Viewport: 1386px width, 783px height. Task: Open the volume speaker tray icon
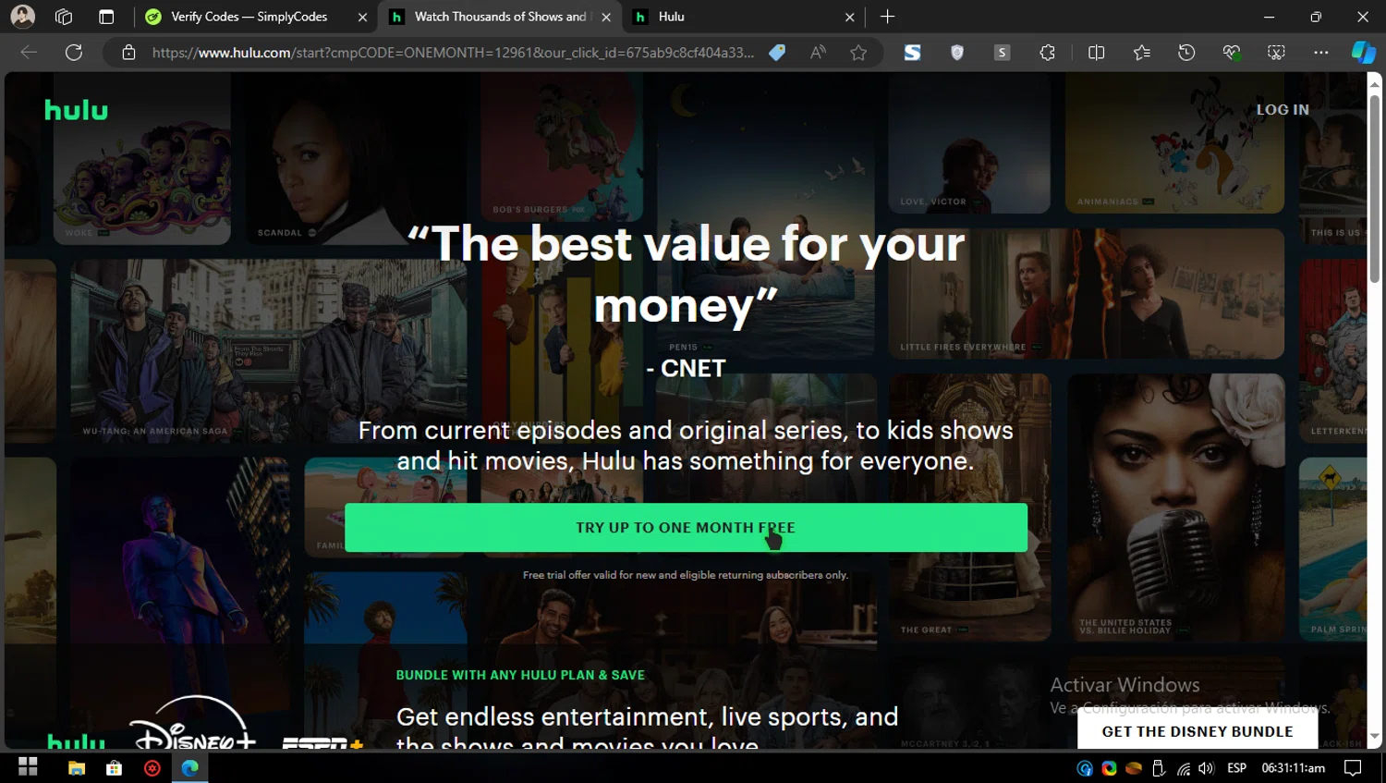coord(1206,768)
